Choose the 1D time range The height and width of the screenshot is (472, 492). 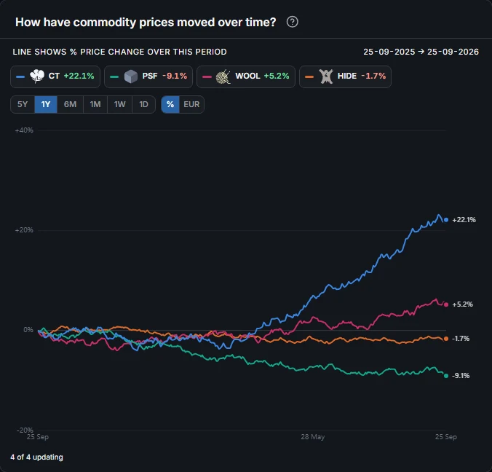143,104
